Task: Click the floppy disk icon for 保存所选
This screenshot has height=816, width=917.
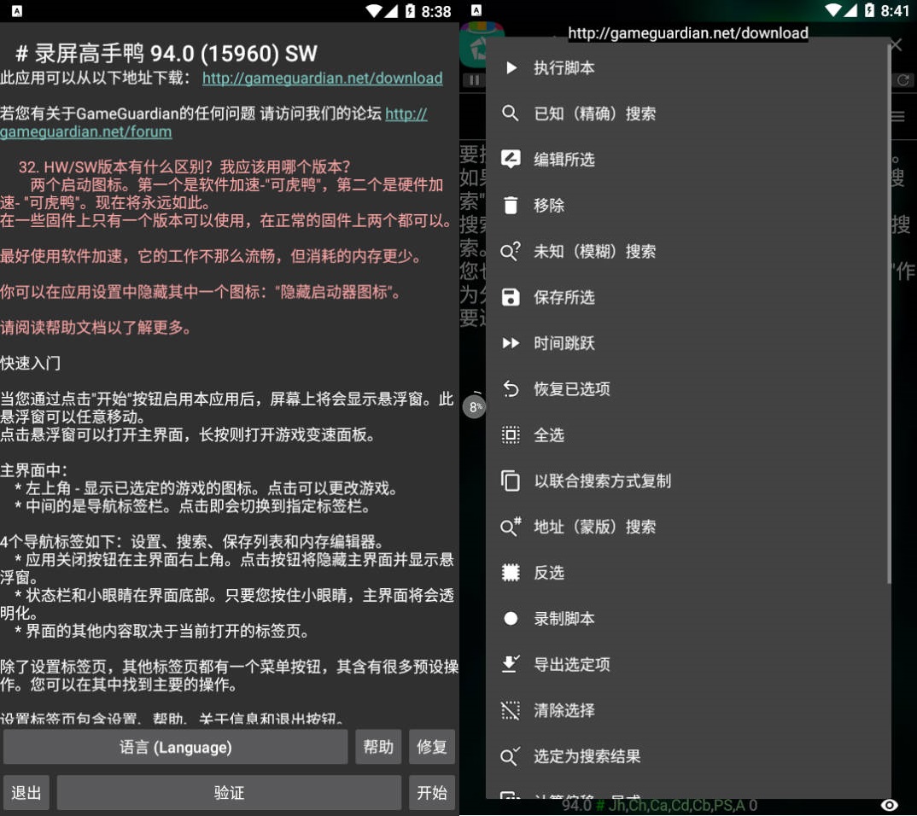Action: [511, 297]
